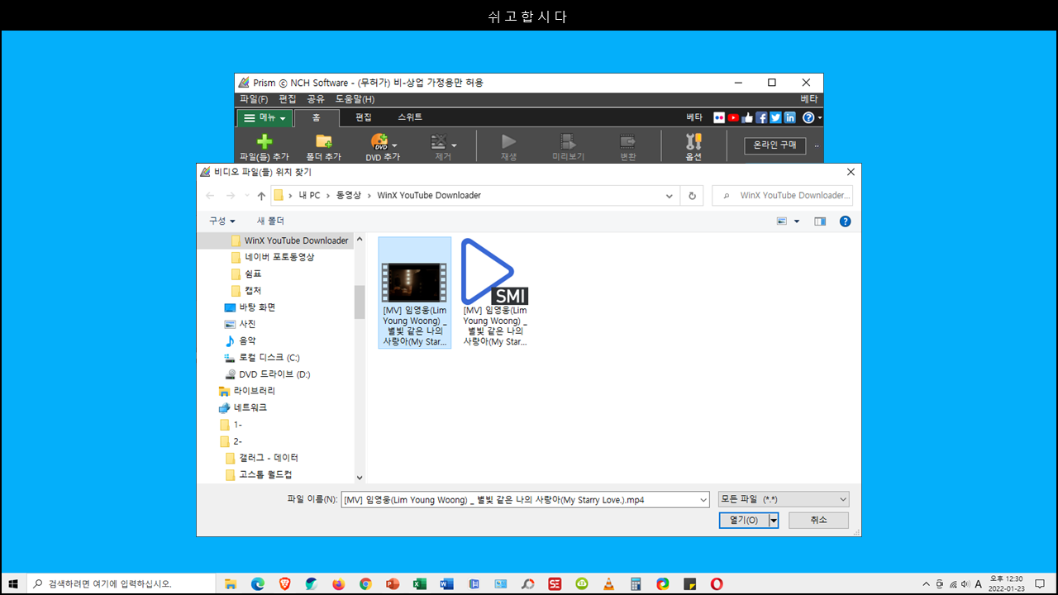
Task: Toggle the preview pane icon
Action: coord(820,221)
